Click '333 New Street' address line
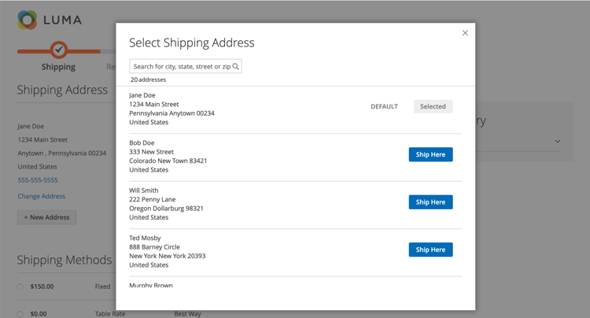 151,152
